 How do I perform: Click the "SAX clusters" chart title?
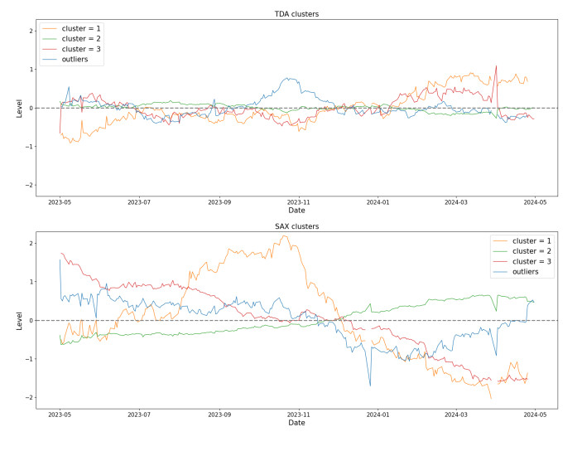pyautogui.click(x=296, y=226)
